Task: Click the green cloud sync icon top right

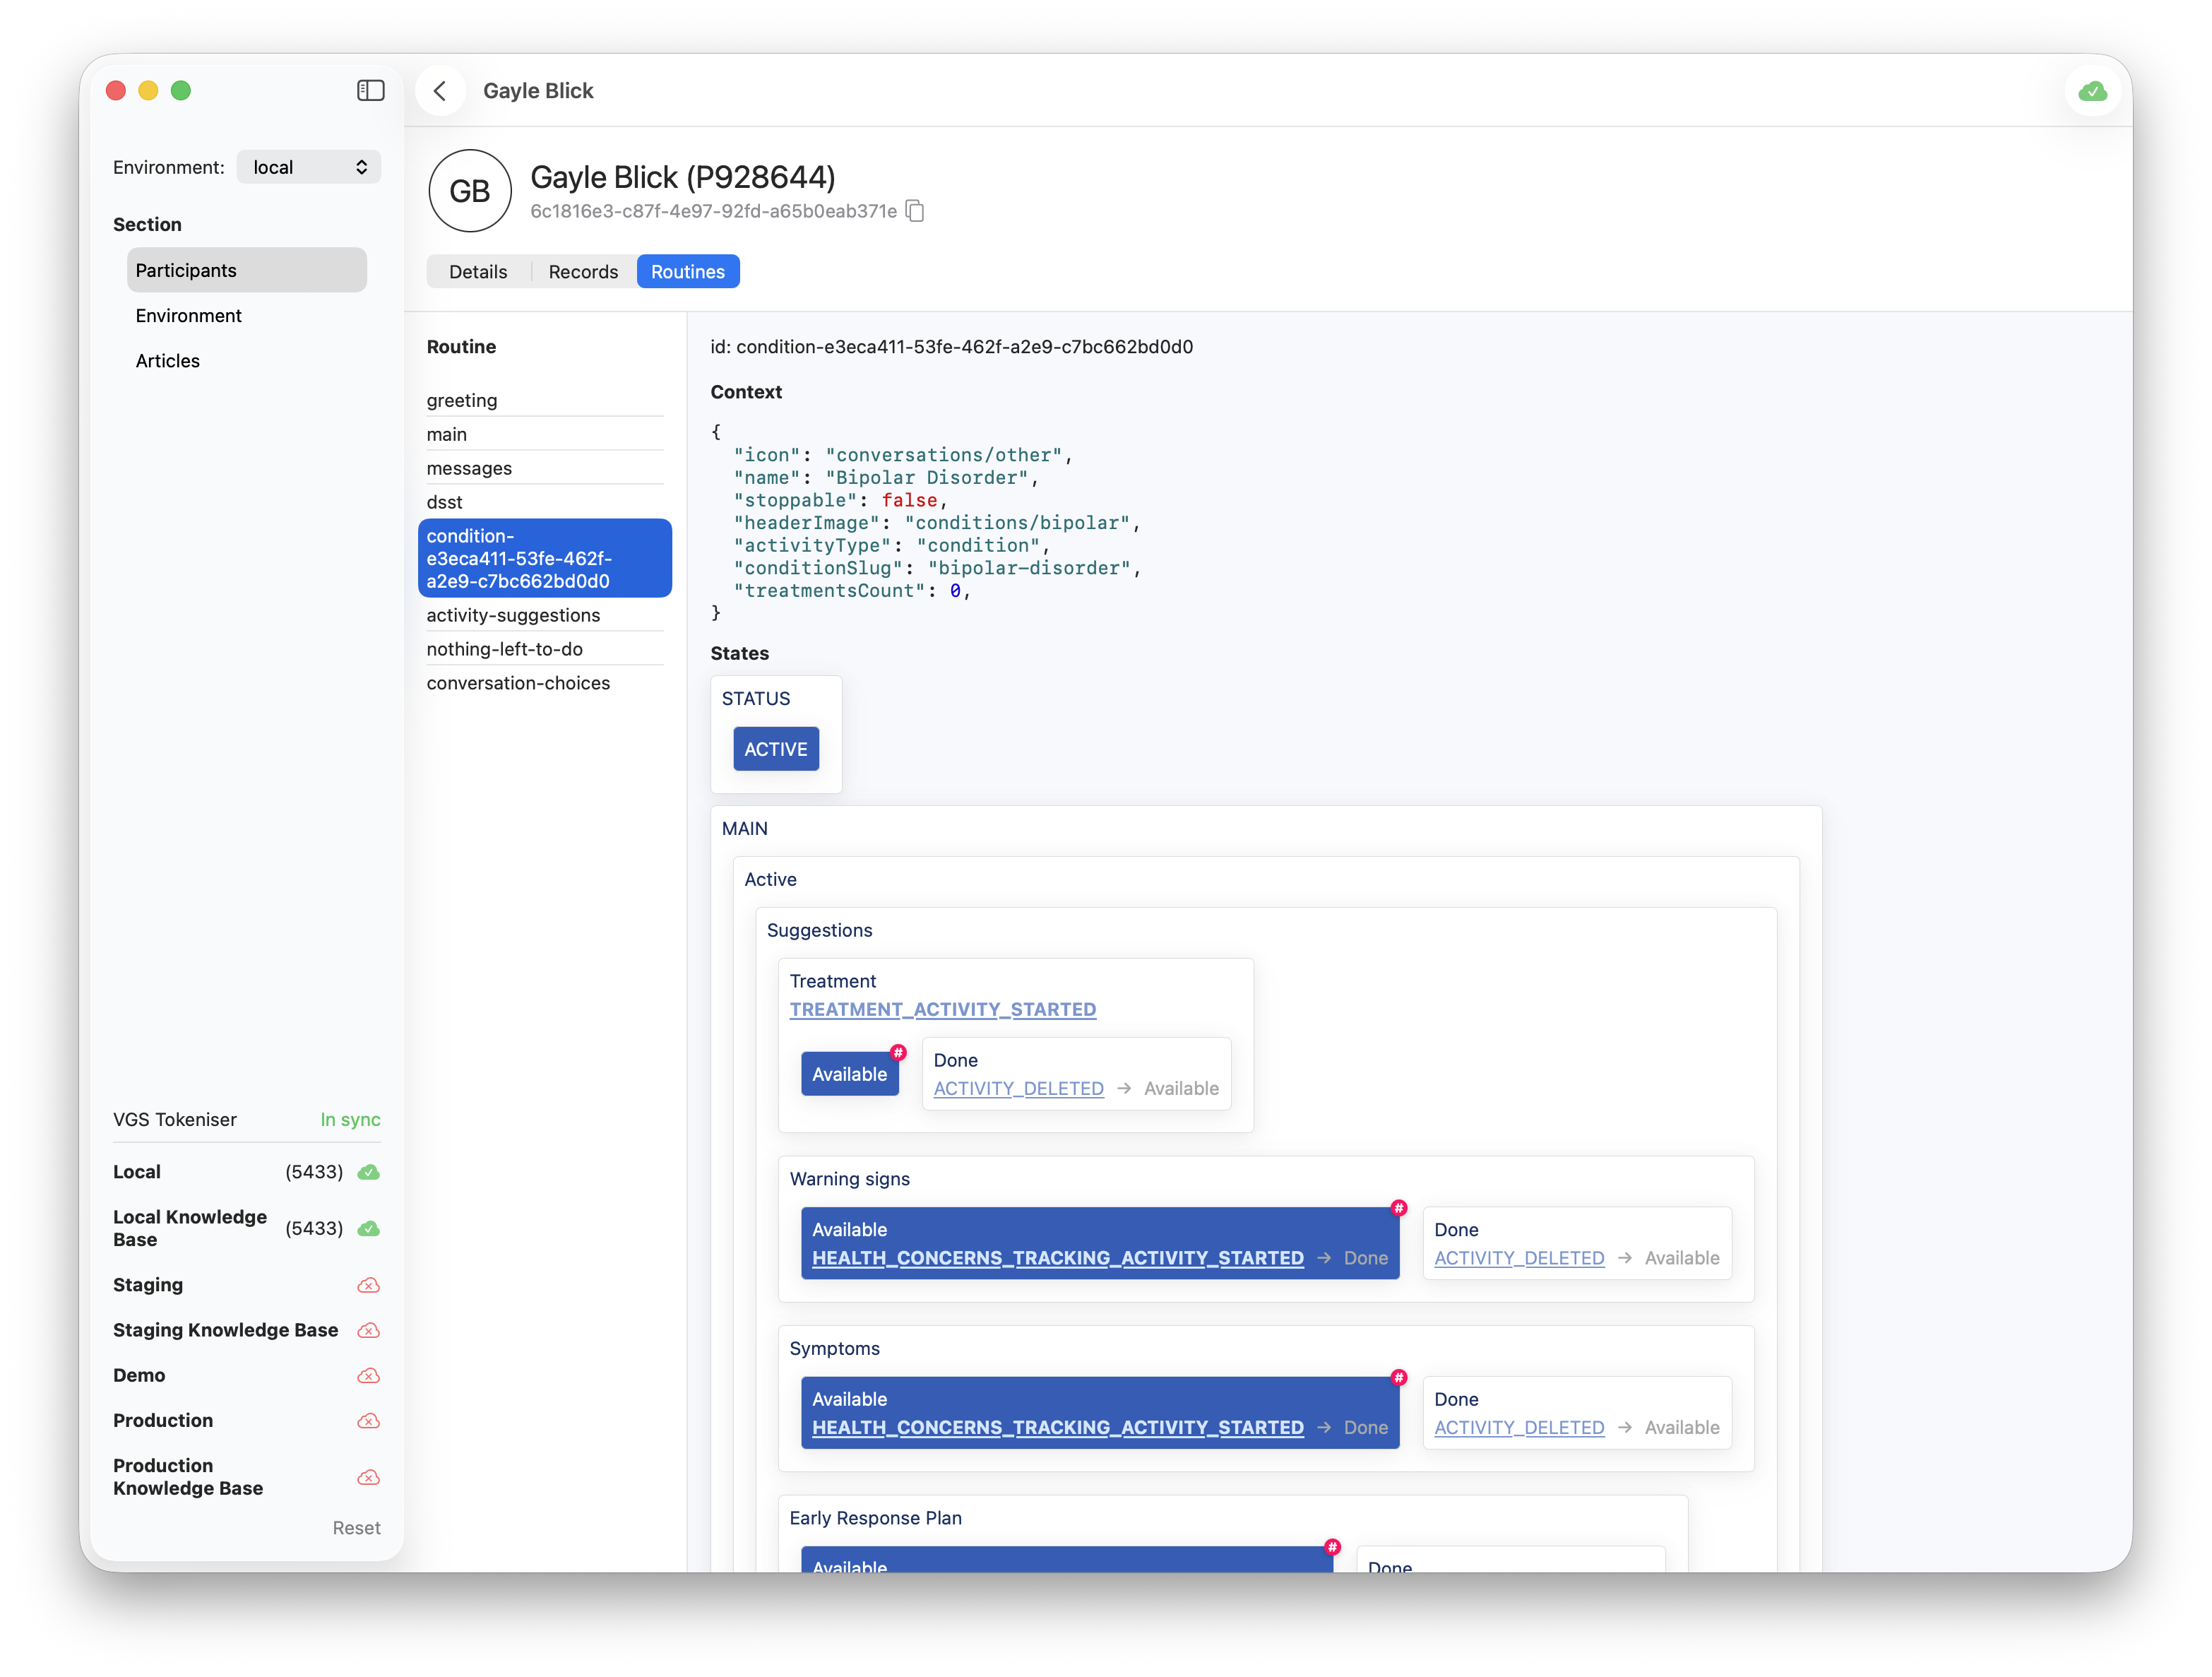Action: (x=2092, y=92)
